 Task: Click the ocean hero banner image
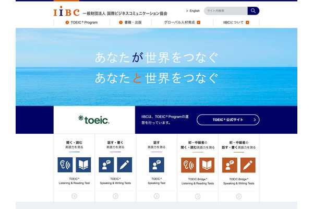pos(156,67)
